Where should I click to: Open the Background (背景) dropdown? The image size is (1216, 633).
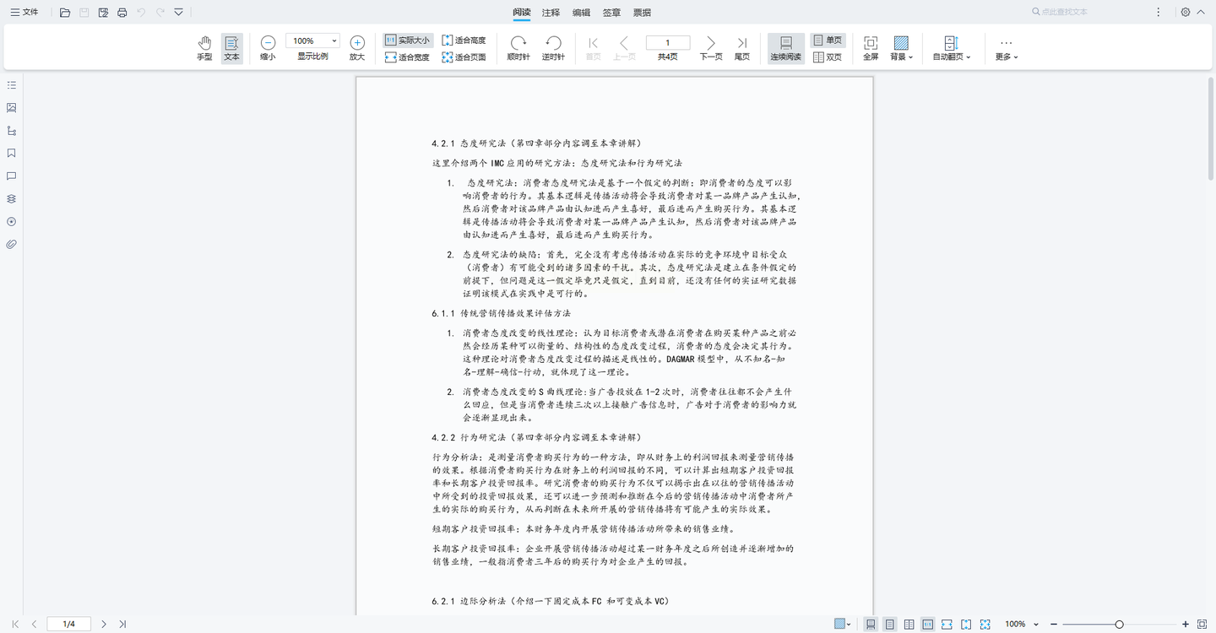[x=901, y=49]
